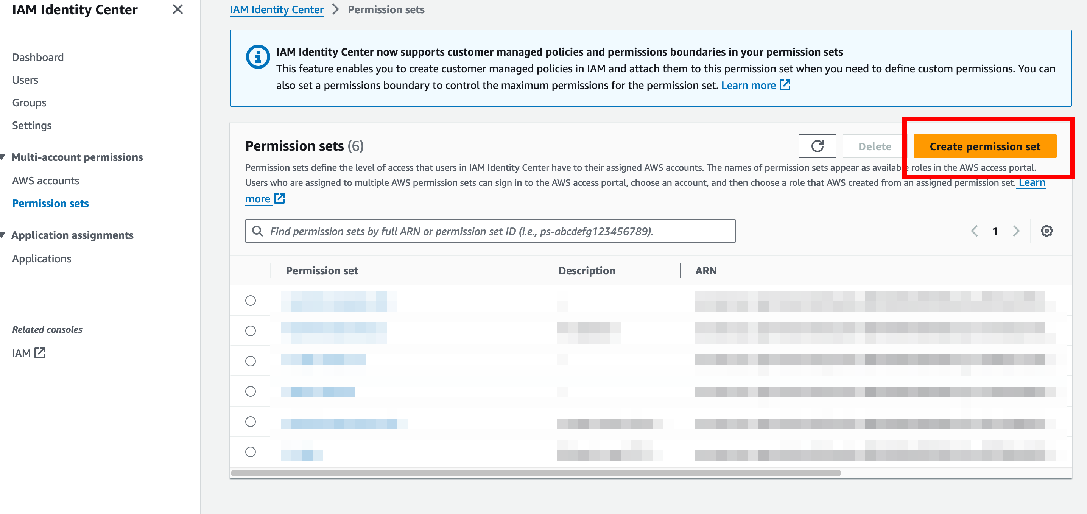1087x514 pixels.
Task: Close the IAM Identity Center sidebar
Action: pyautogui.click(x=178, y=9)
